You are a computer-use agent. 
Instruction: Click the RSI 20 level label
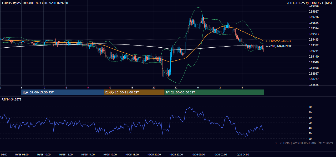[310, 139]
